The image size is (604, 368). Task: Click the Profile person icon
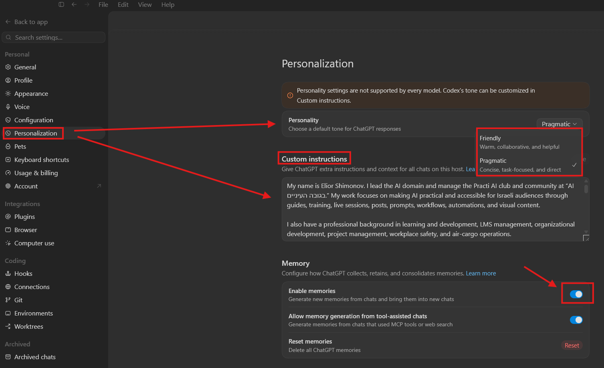point(8,80)
